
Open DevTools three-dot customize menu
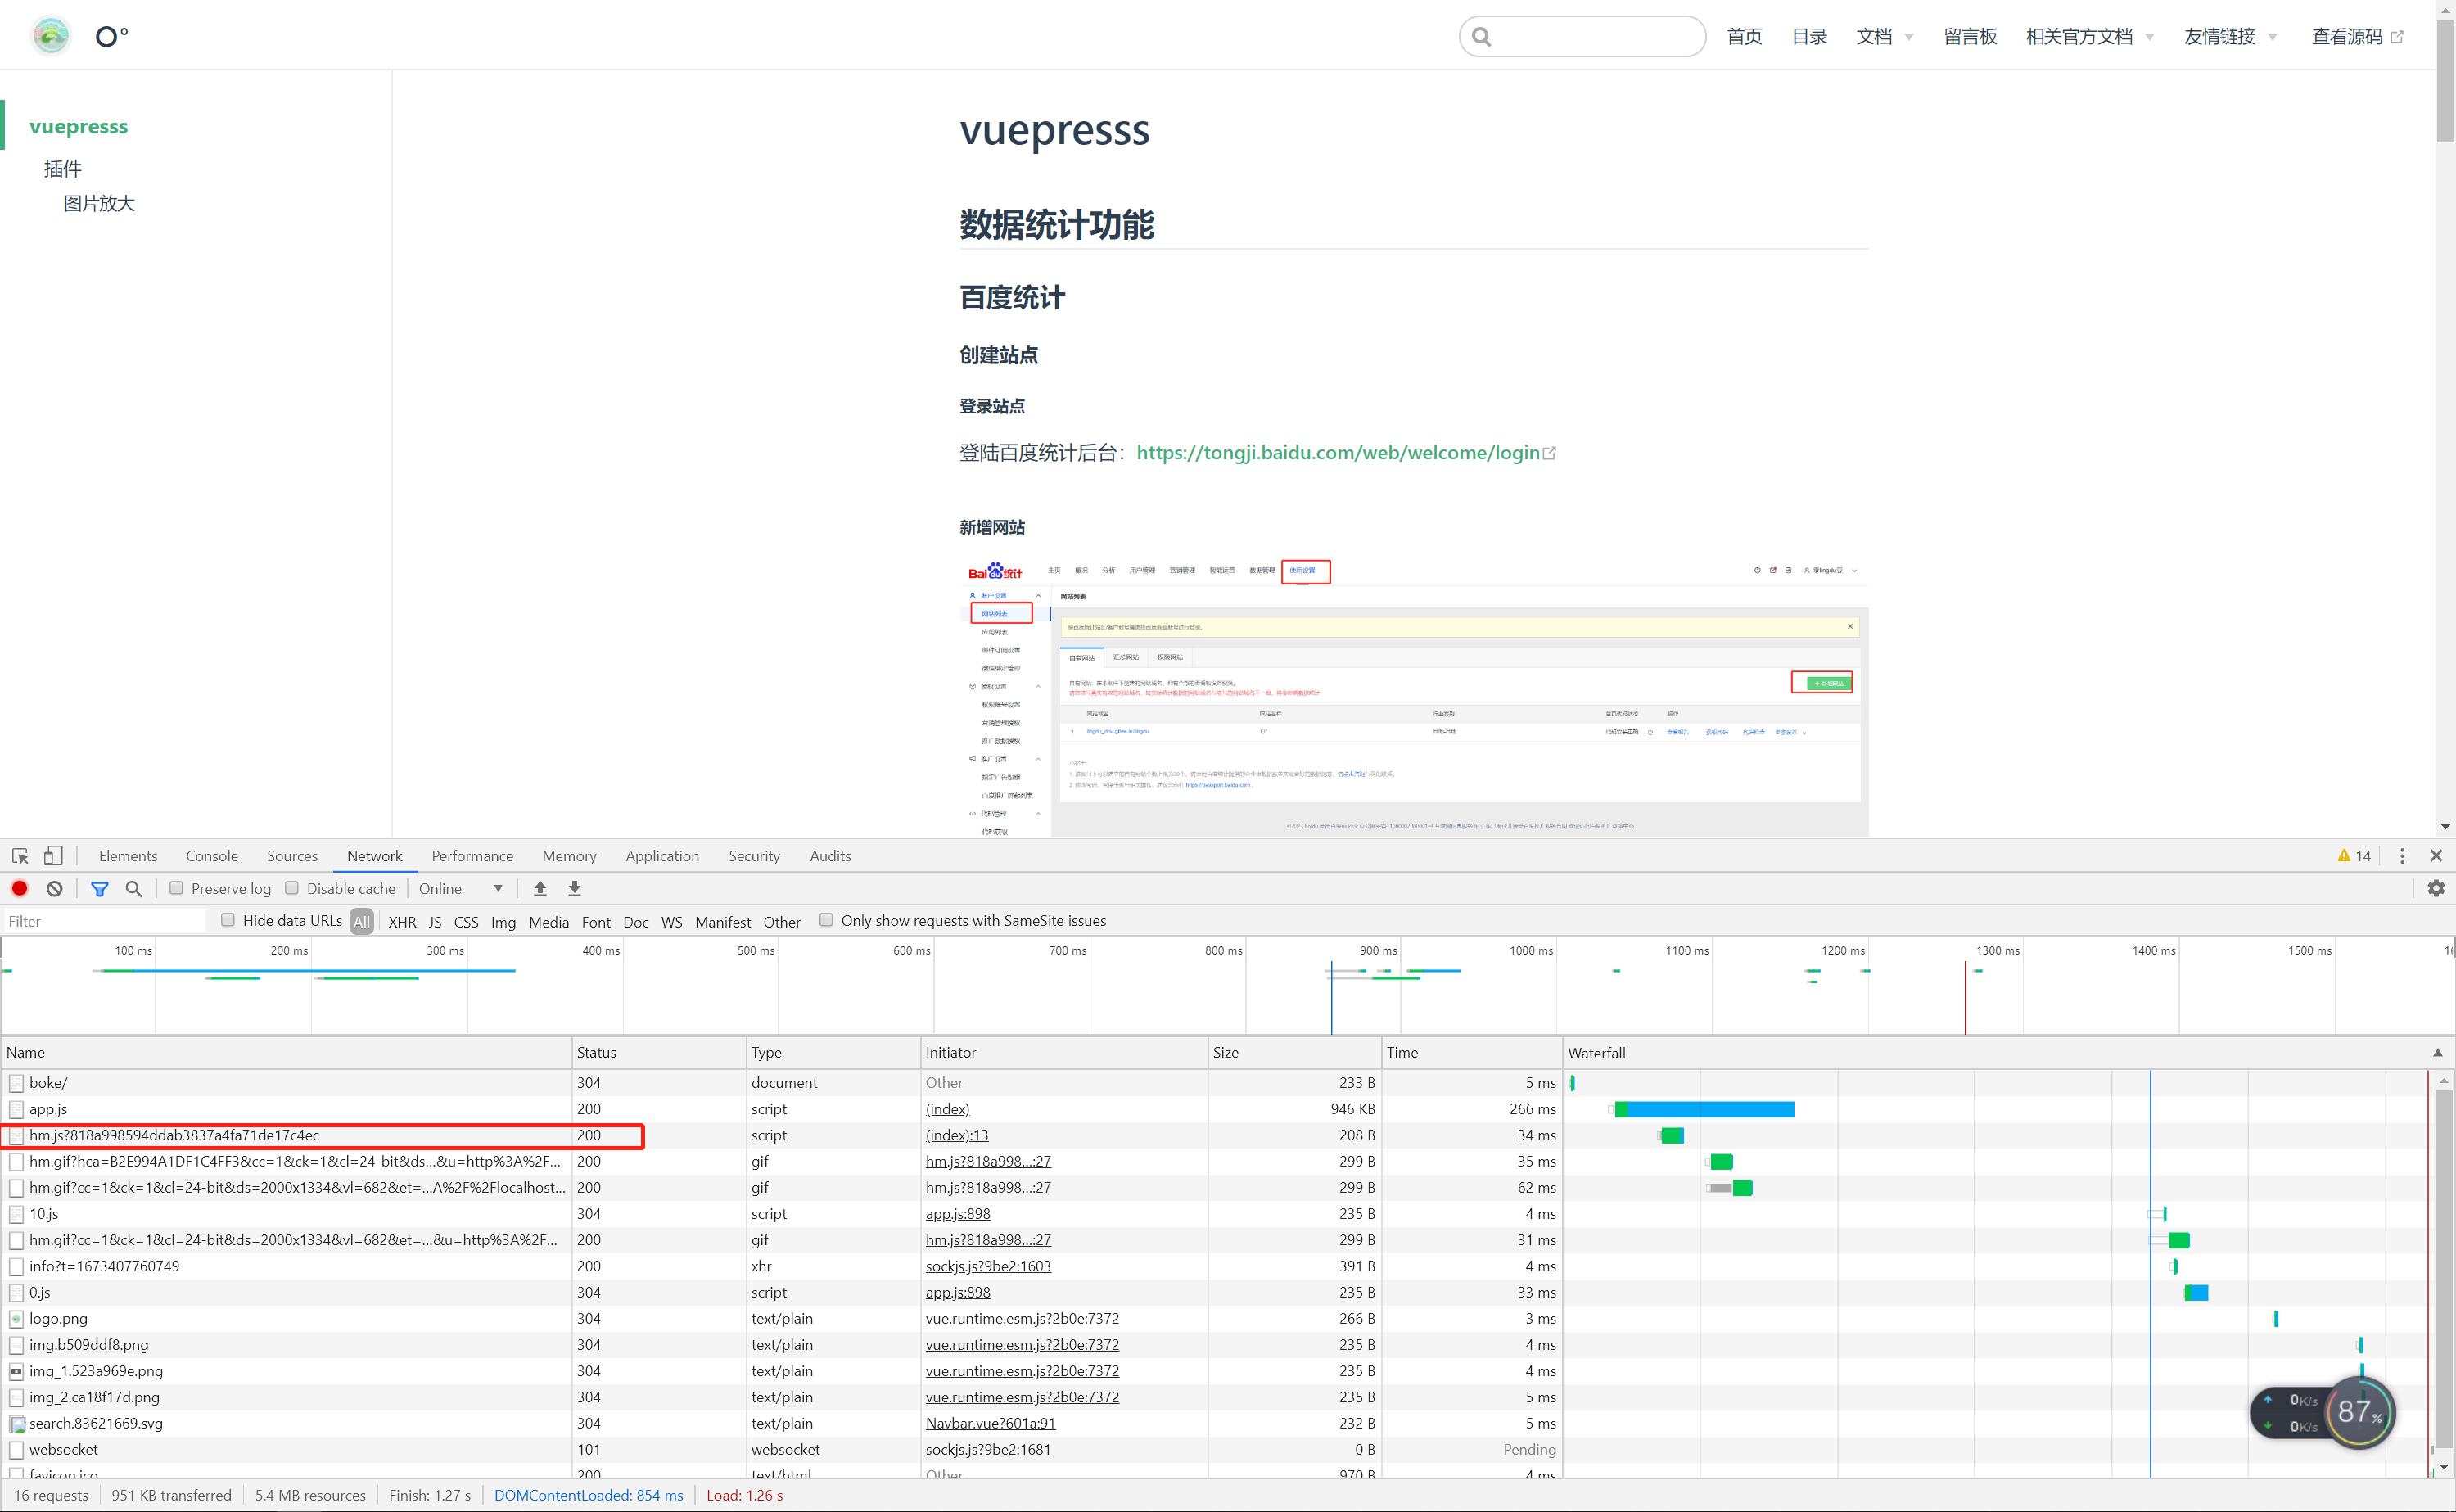[2402, 856]
